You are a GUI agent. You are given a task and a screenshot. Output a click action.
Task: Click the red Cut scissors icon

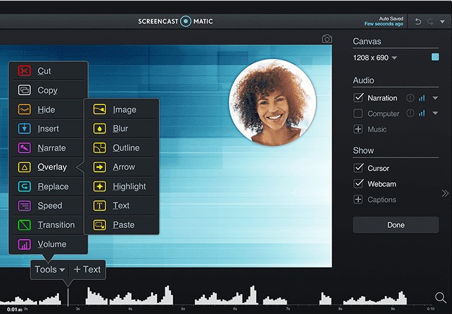[24, 71]
